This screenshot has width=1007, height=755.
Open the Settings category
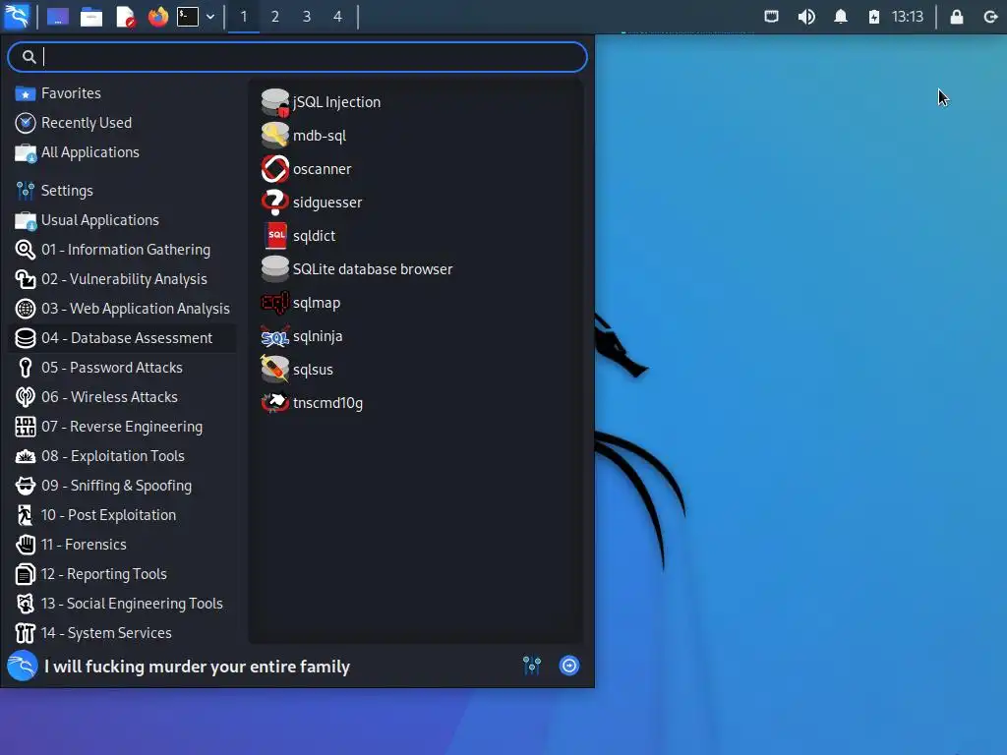(123, 191)
